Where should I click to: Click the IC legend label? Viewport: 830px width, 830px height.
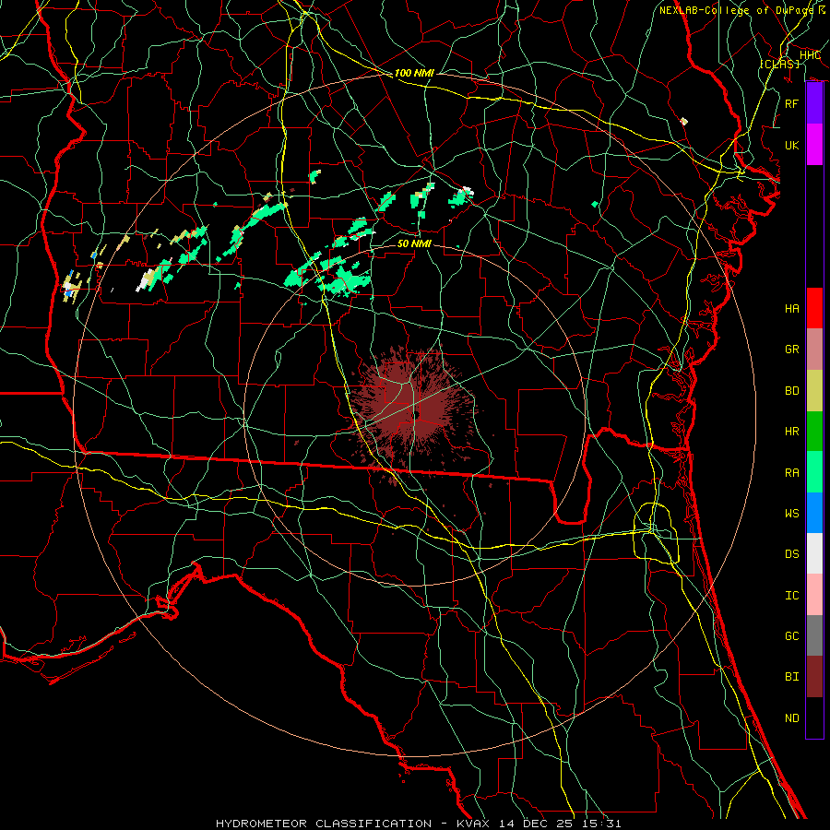(x=791, y=595)
